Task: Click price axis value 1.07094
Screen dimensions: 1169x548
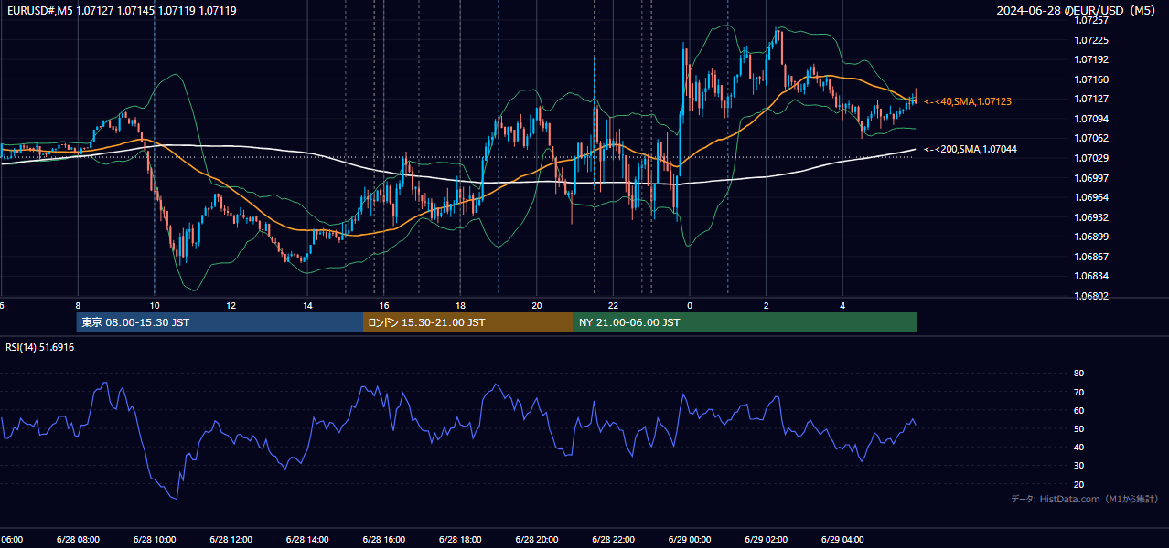Action: [x=1093, y=119]
